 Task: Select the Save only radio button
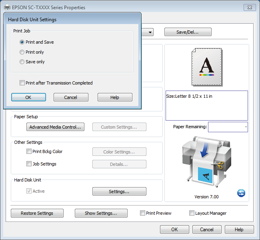[x=22, y=62]
